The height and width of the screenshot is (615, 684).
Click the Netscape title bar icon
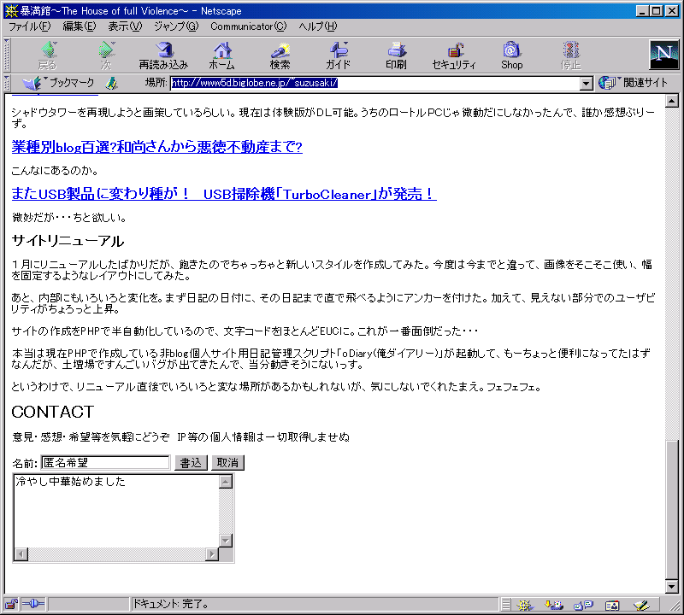pos(11,11)
